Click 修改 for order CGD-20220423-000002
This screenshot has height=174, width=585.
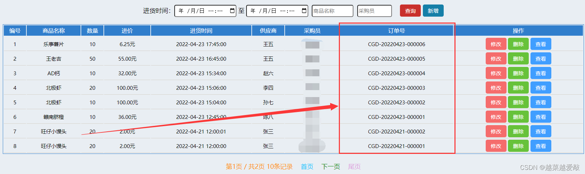[496, 102]
